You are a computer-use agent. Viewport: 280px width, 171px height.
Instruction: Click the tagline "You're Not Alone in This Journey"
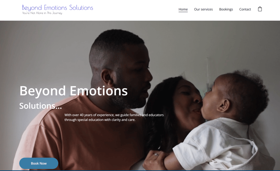coord(42,13)
